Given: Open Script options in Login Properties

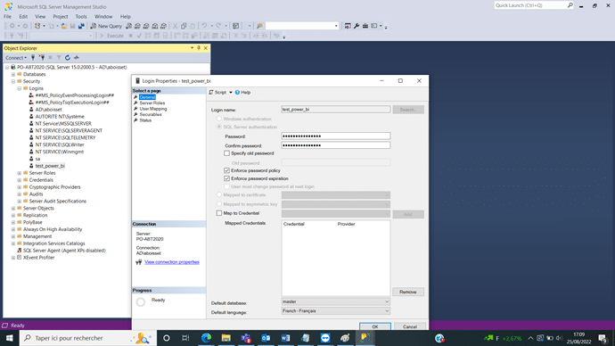Looking at the screenshot, I should coord(220,92).
